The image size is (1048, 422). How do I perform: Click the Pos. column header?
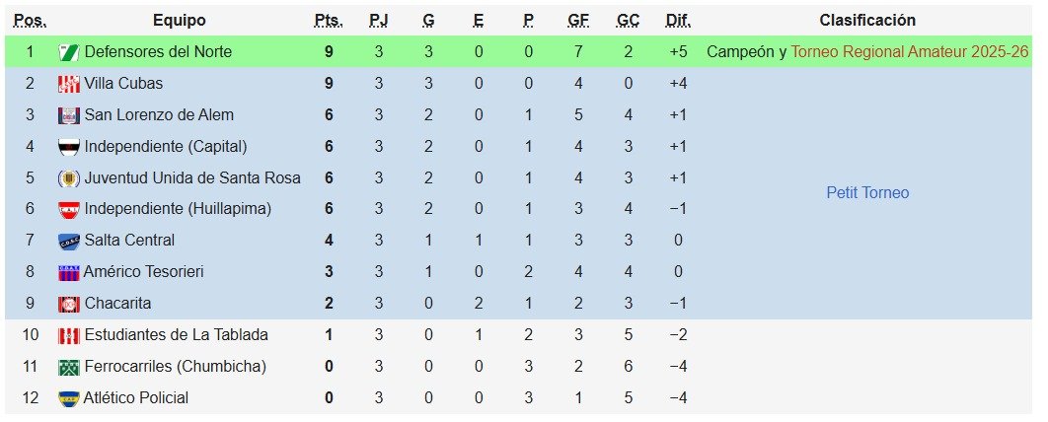coord(30,21)
